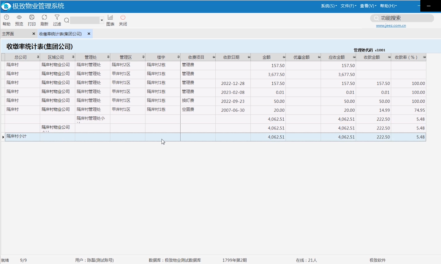The width and height of the screenshot is (441, 264).
Task: Click the pin icon on 收费项目 column
Action: click(214, 57)
